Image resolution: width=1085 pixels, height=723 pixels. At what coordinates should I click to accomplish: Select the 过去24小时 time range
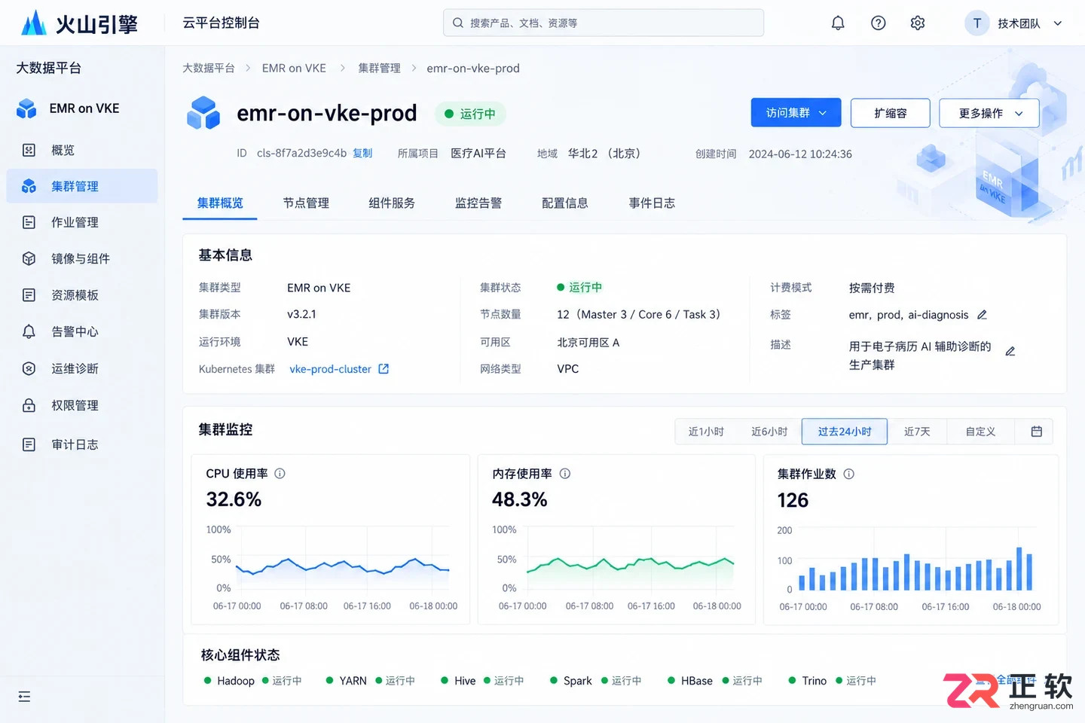(845, 432)
